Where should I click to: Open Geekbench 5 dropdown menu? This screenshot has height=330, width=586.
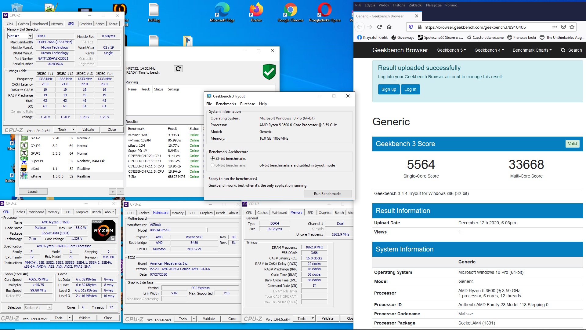click(451, 50)
